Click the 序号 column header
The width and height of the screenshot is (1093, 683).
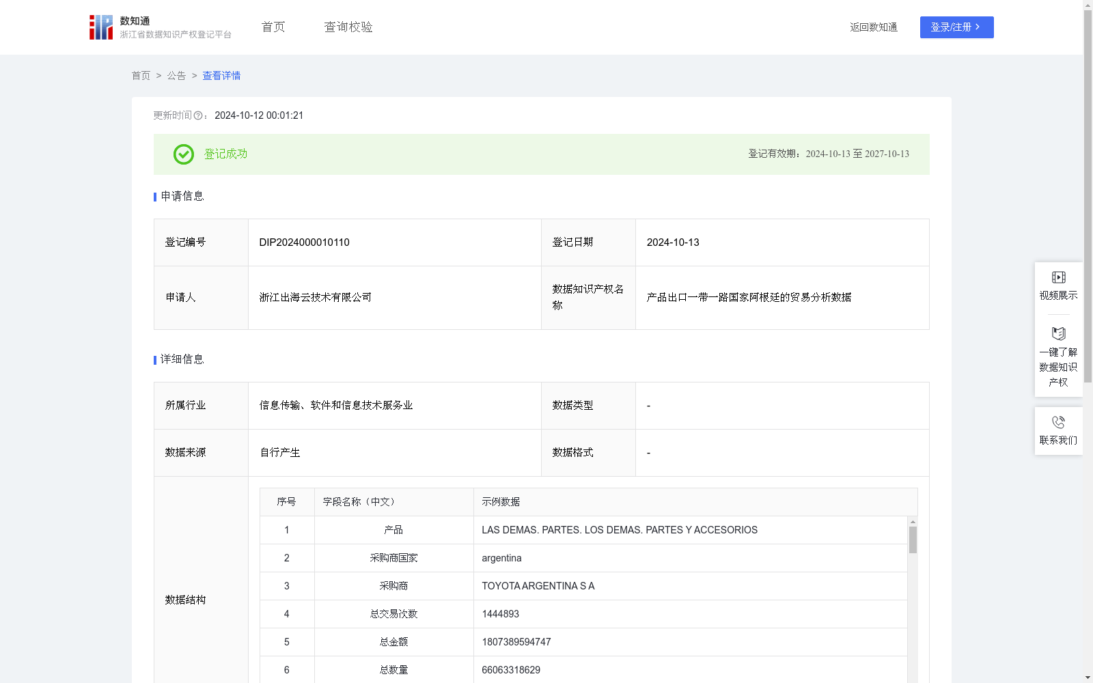click(x=286, y=502)
